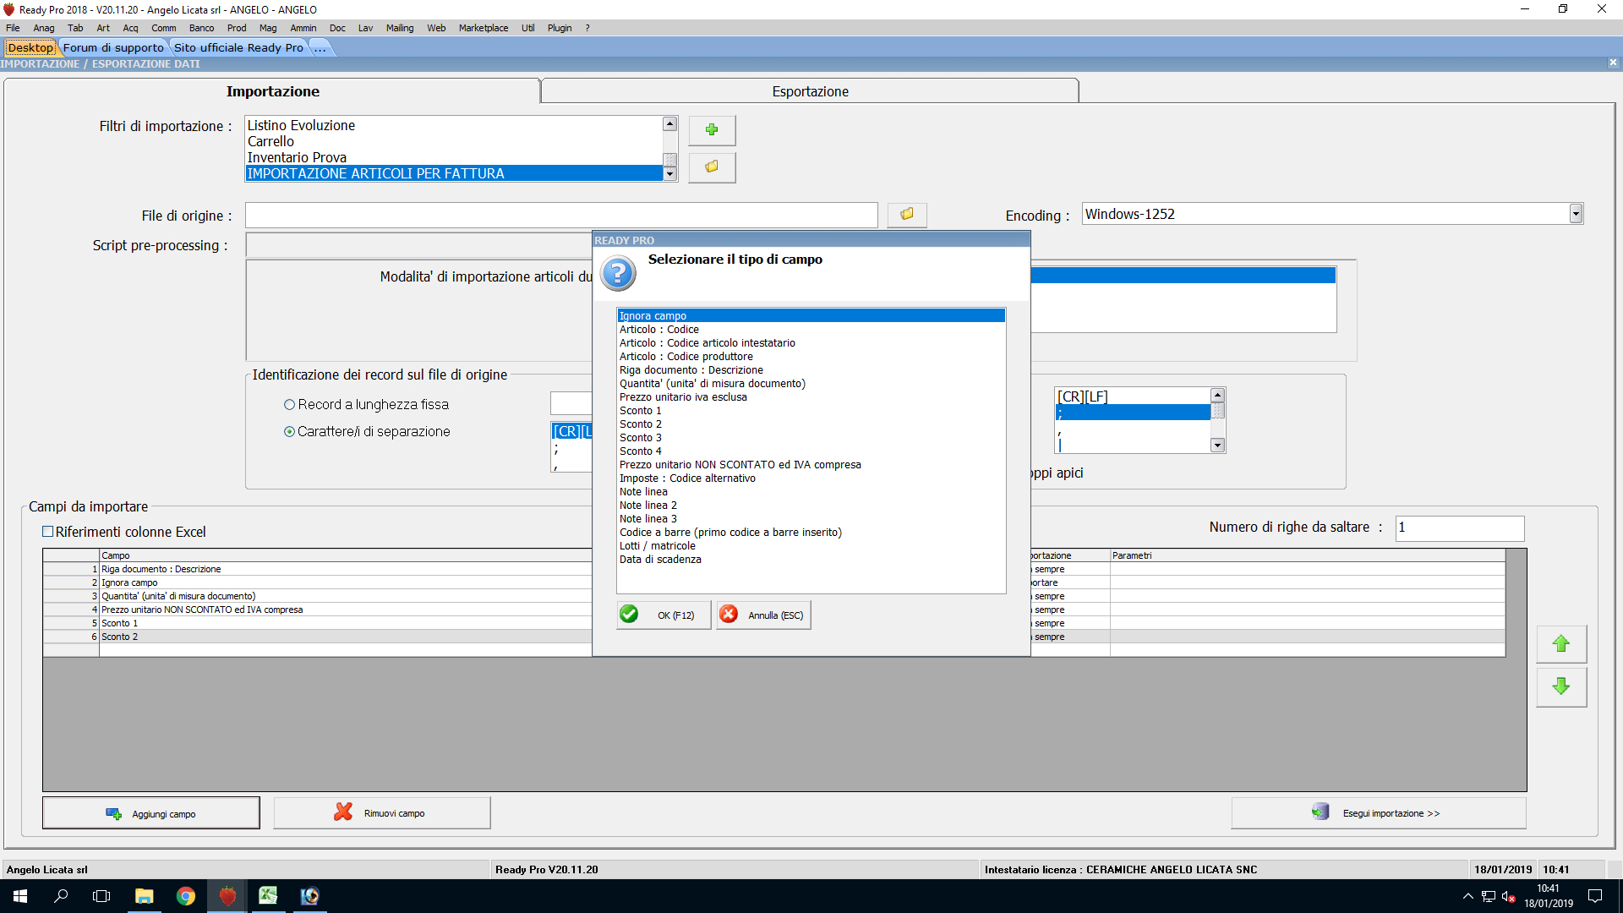Click the Aggiungi campo button
Viewport: 1623px width, 913px height.
[x=151, y=813]
